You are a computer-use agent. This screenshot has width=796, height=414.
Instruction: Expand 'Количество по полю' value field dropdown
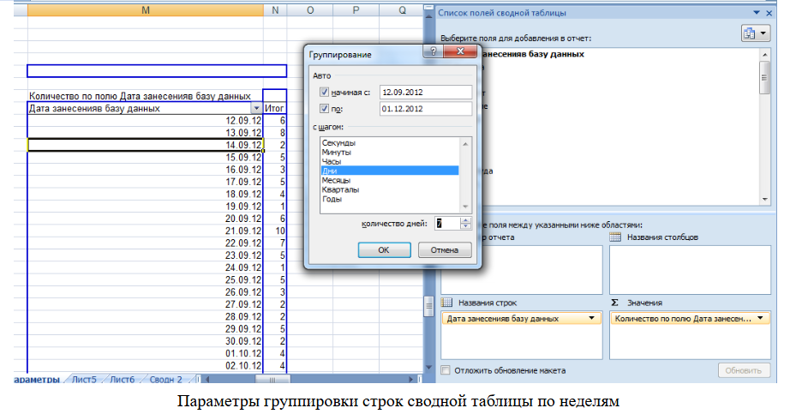coord(760,318)
